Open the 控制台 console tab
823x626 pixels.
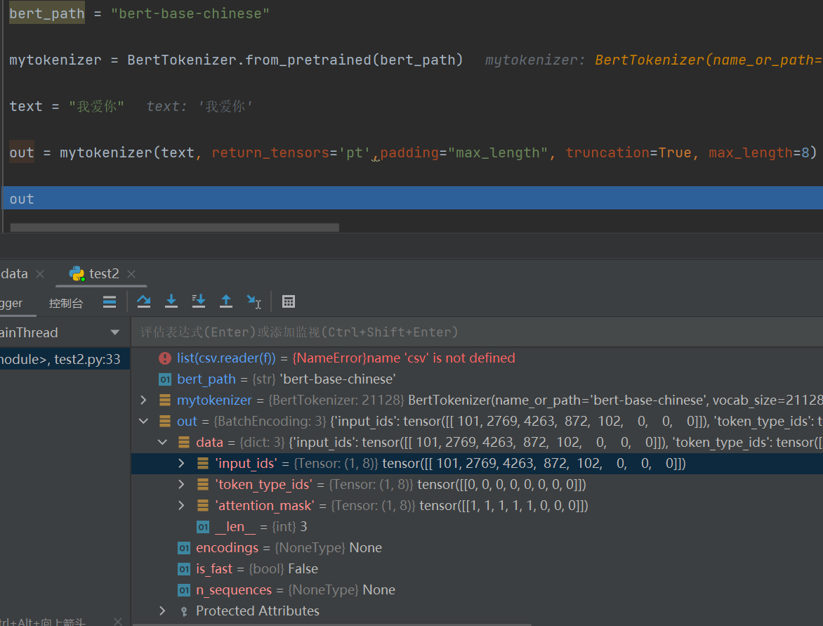coord(65,303)
